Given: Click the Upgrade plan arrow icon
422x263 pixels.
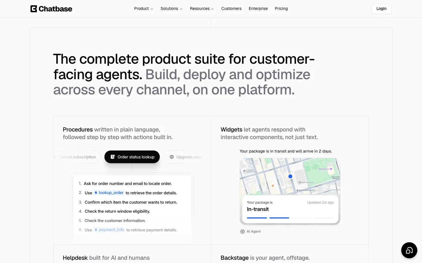Looking at the screenshot, I should (172, 157).
